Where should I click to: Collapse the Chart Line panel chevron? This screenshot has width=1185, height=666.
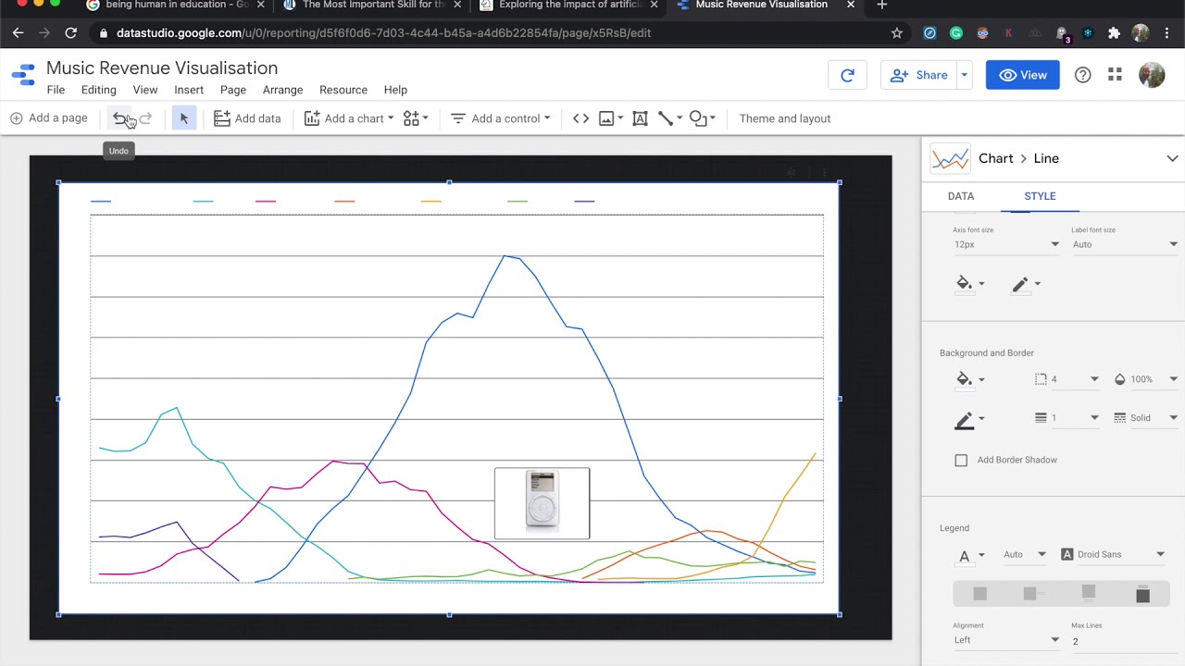[x=1172, y=158]
